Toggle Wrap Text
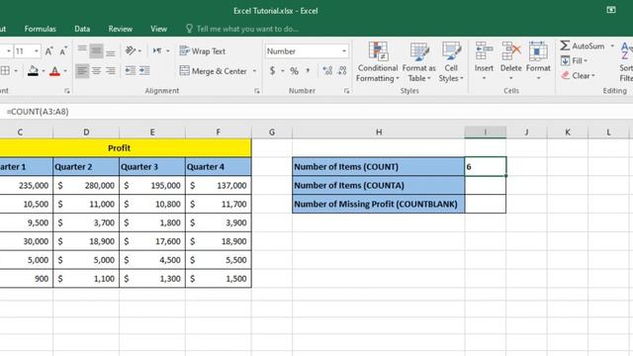633x356 pixels. tap(202, 50)
